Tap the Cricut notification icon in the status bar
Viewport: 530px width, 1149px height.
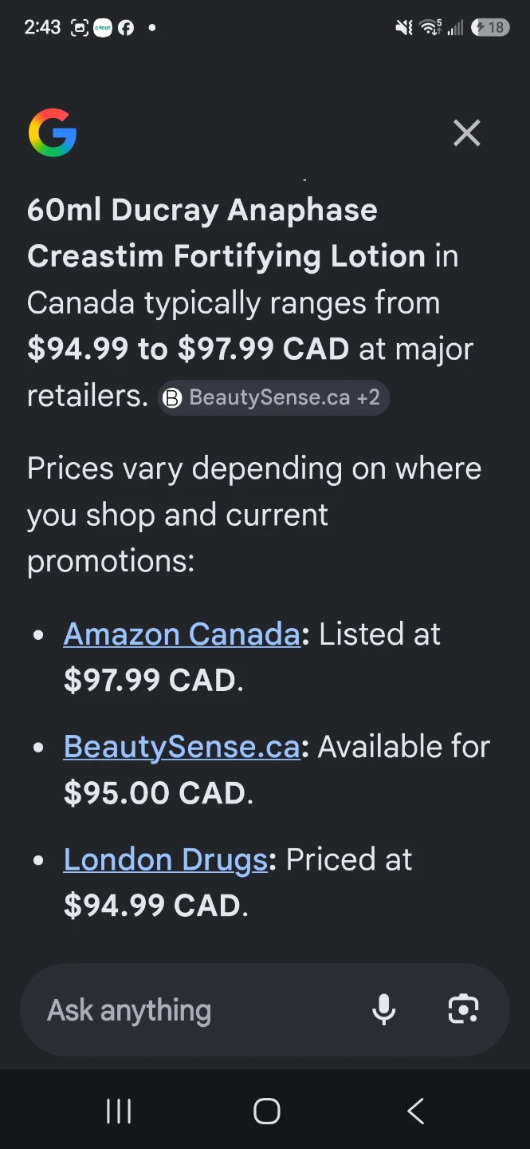103,28
